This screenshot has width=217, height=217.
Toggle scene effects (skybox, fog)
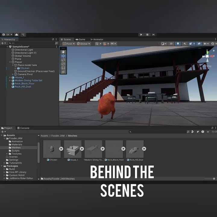[x=190, y=44]
